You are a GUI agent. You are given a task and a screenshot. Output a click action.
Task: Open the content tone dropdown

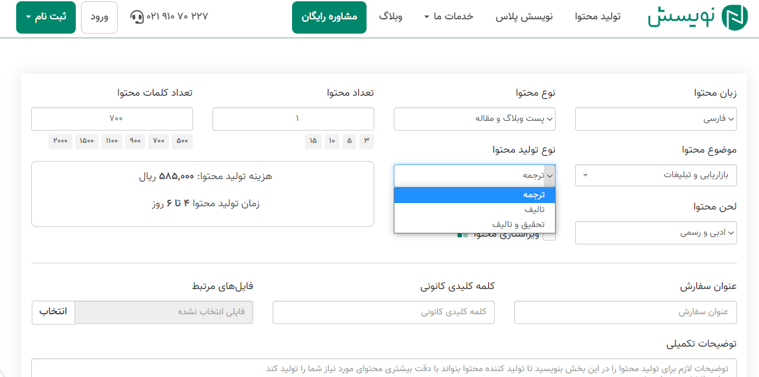[x=655, y=233]
